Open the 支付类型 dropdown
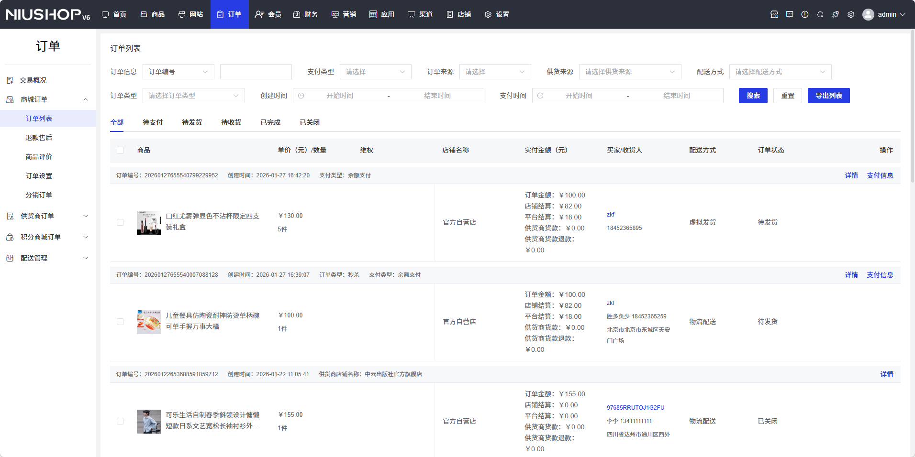This screenshot has width=915, height=457. 375,72
